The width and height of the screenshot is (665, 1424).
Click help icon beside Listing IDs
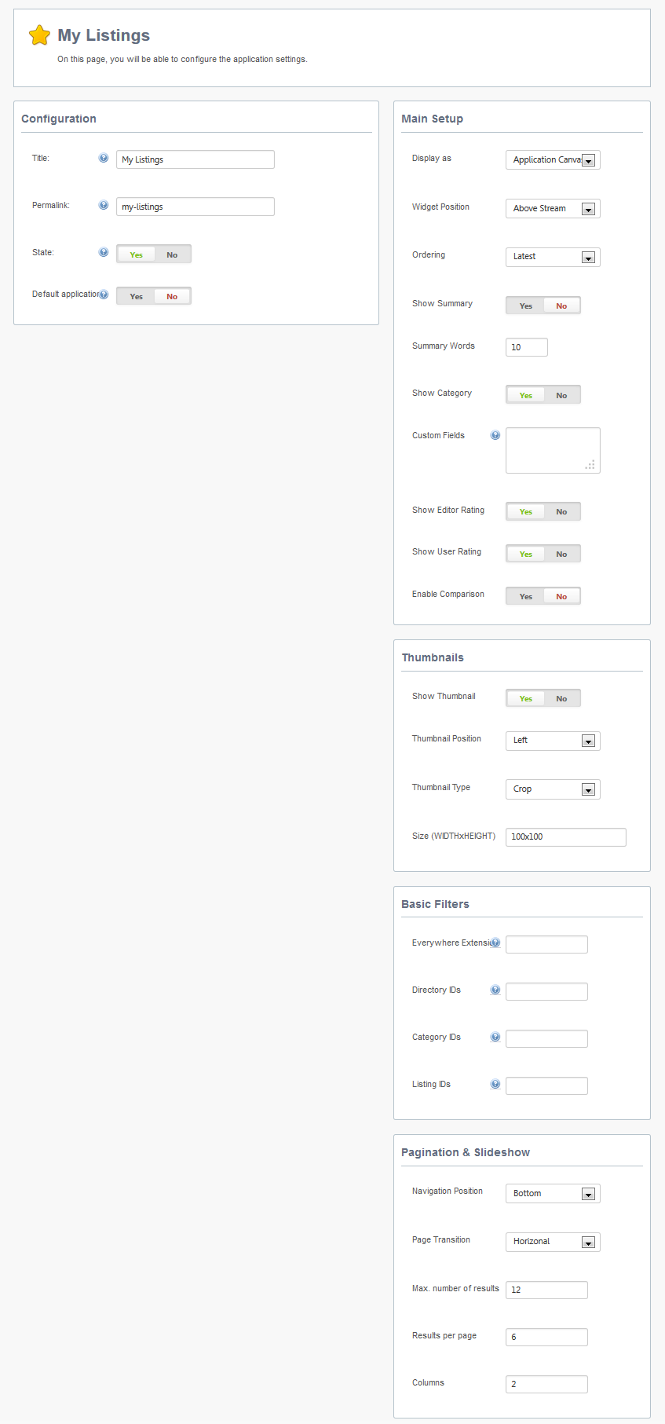point(495,1084)
